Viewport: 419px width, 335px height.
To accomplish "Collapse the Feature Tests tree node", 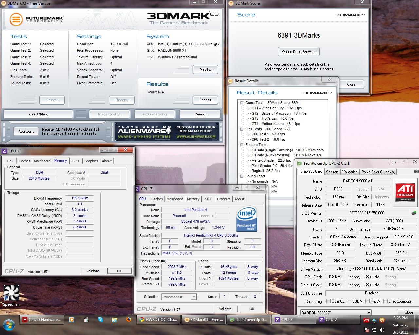I will click(x=242, y=145).
